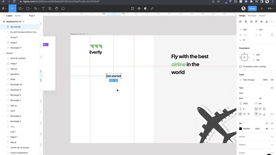This screenshot has height=155, width=276.
Task: Click the Create component icon
Action: point(139,9)
